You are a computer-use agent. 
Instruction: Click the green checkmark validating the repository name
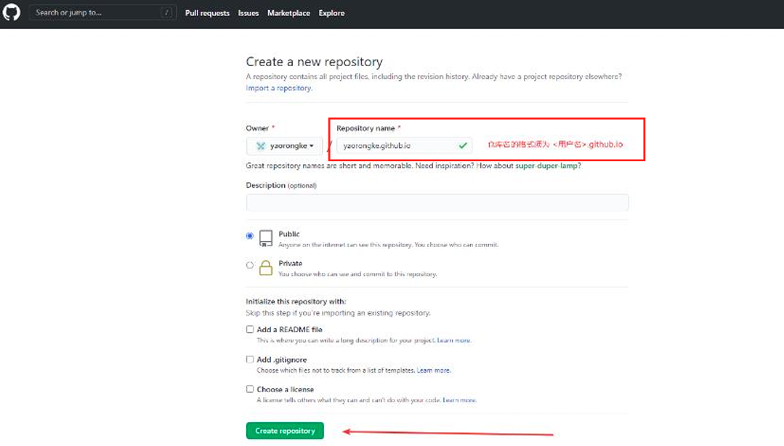coord(463,145)
